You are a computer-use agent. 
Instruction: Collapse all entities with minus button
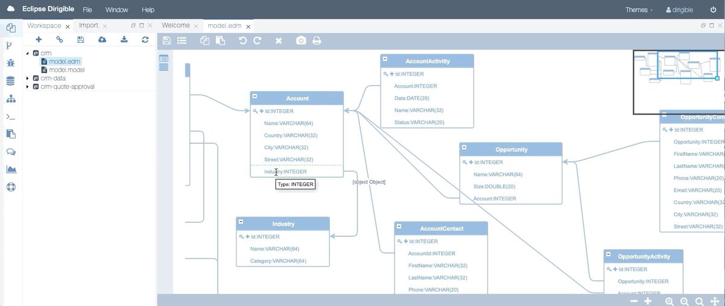[634, 301]
